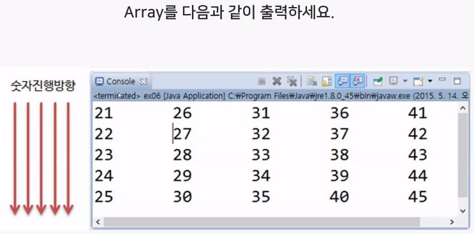Click the number 42 in console output
The height and width of the screenshot is (234, 474).
point(417,134)
